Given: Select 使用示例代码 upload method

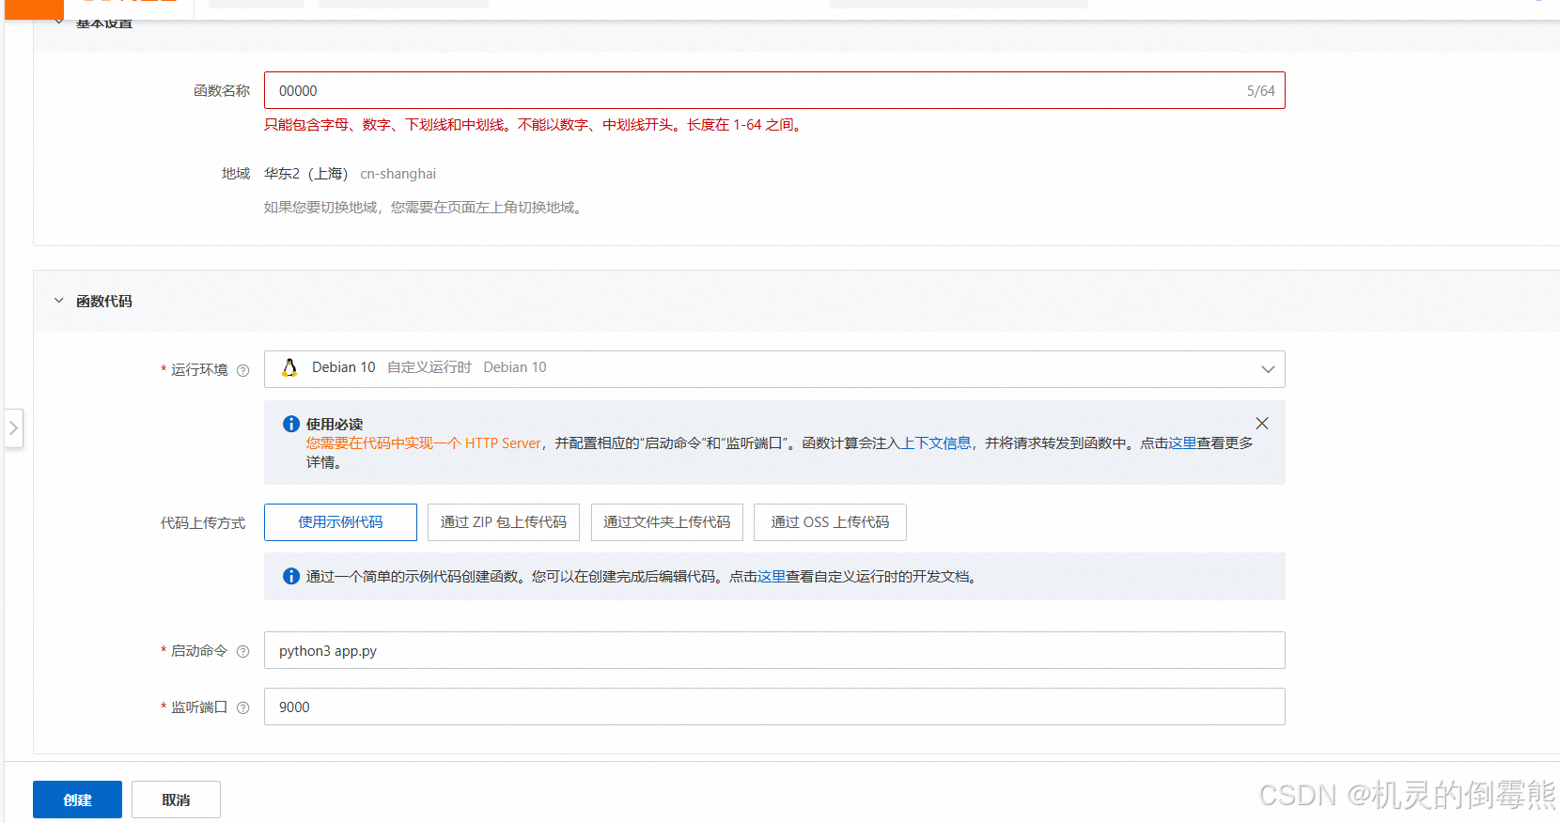Looking at the screenshot, I should pyautogui.click(x=340, y=522).
